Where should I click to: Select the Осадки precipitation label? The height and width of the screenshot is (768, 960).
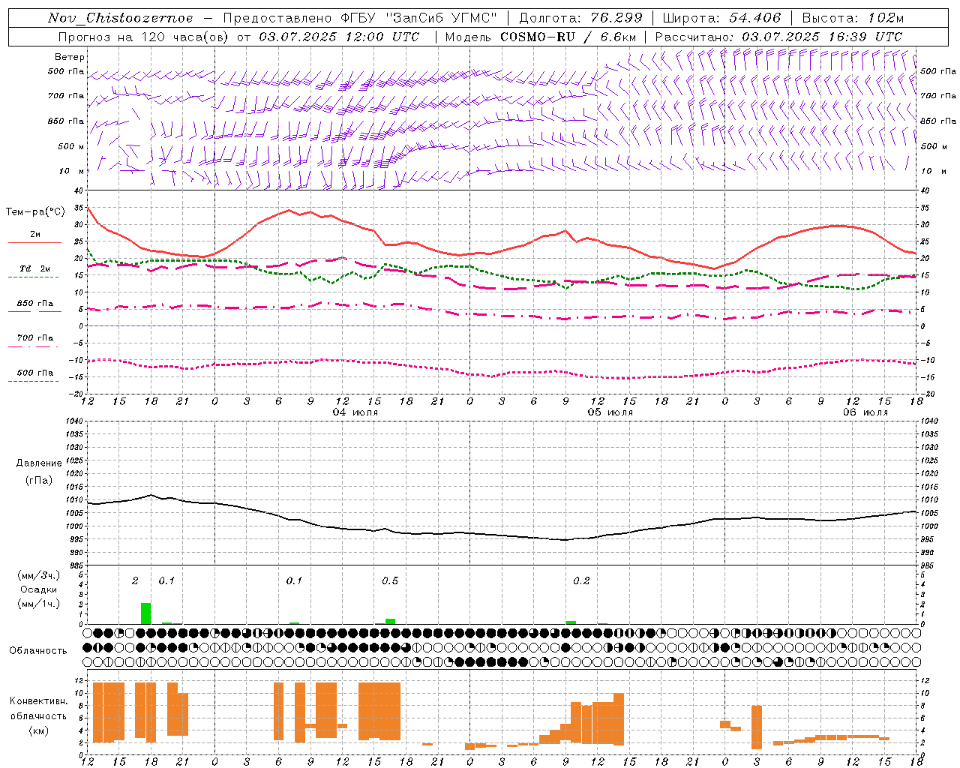point(39,589)
